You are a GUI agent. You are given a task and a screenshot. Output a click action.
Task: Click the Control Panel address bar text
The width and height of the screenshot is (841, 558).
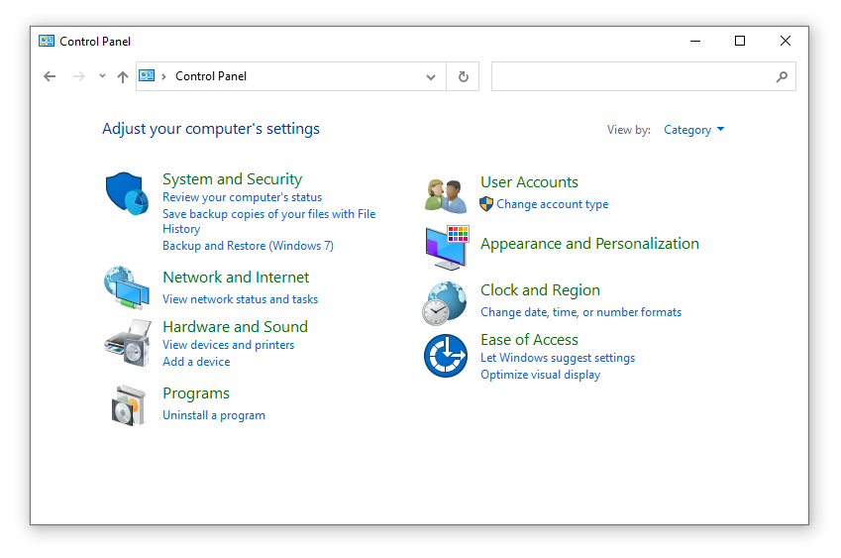[x=211, y=76]
